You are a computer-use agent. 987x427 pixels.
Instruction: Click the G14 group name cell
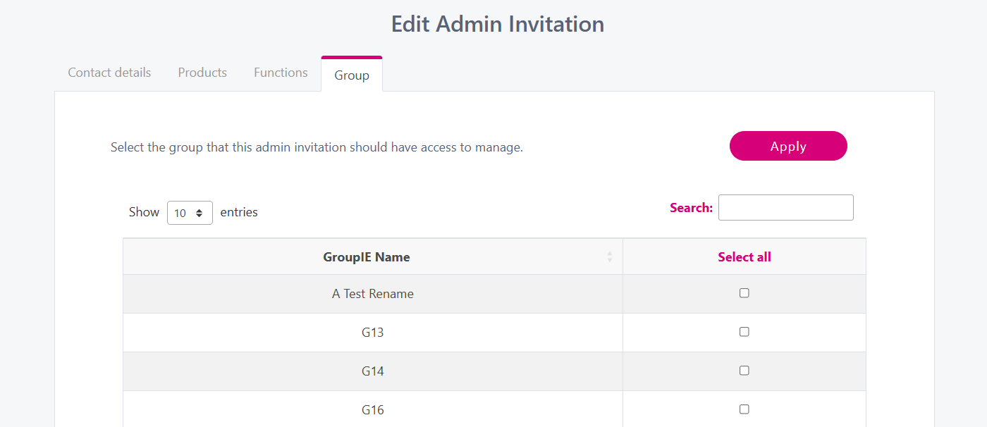click(373, 371)
